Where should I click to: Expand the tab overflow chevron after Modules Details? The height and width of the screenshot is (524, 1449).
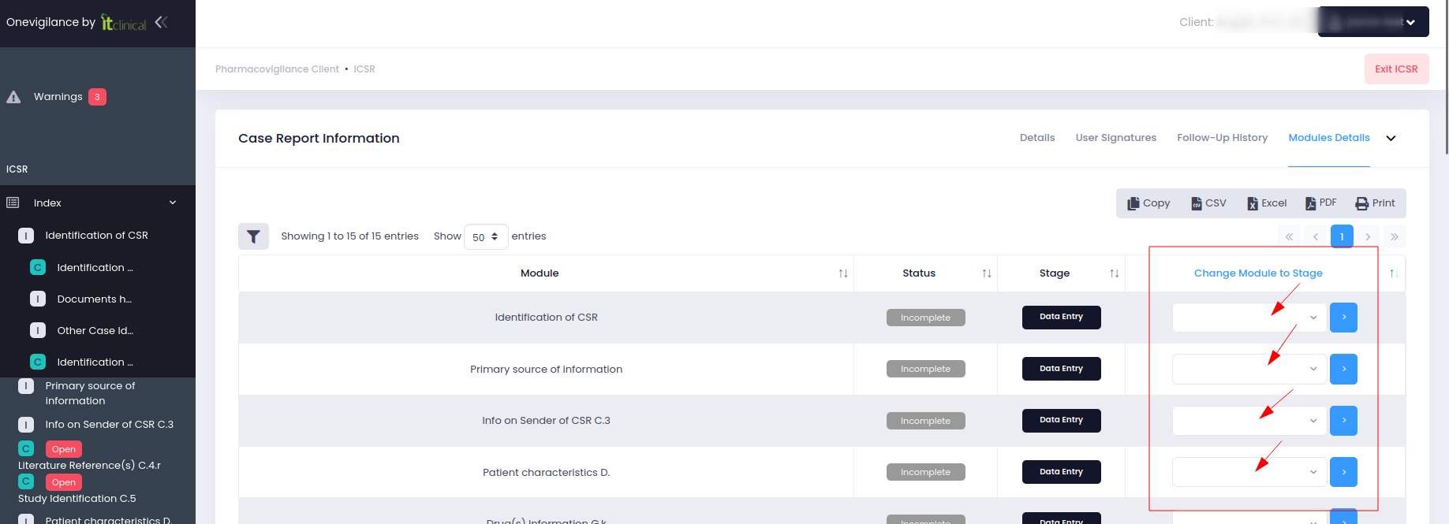[1391, 138]
